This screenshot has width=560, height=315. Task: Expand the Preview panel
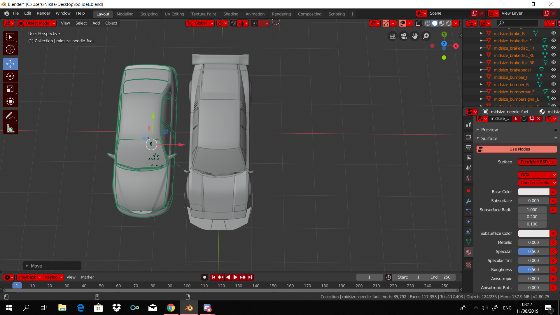(489, 129)
